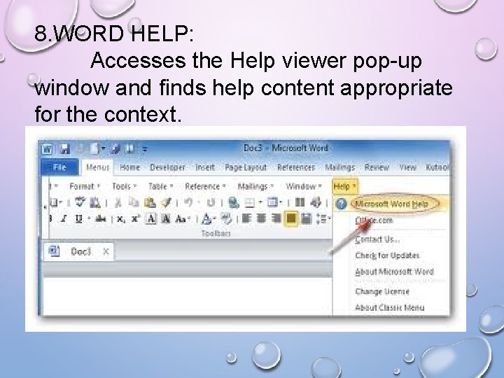
Task: Toggle Subscript formatting
Action: (121, 220)
